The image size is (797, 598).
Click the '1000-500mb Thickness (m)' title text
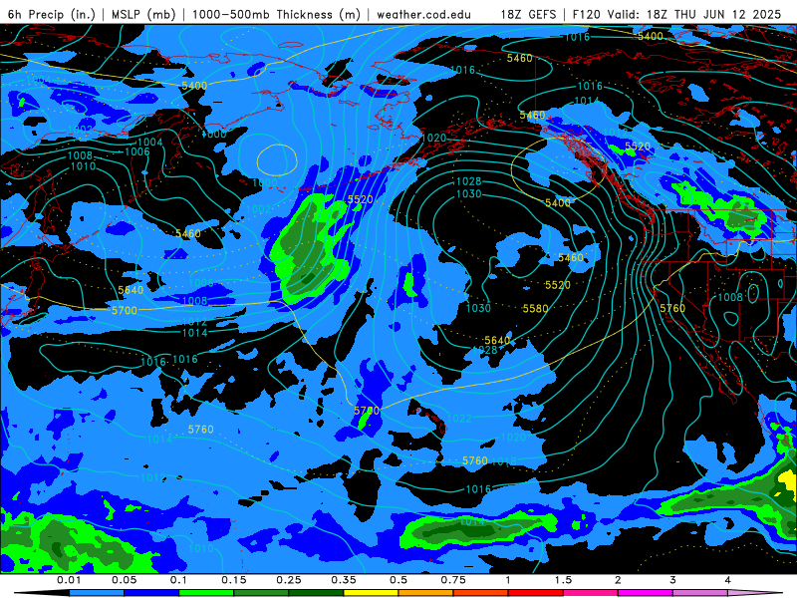coord(276,14)
